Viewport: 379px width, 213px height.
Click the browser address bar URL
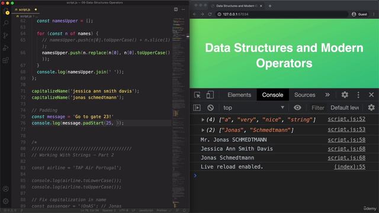coord(236,14)
